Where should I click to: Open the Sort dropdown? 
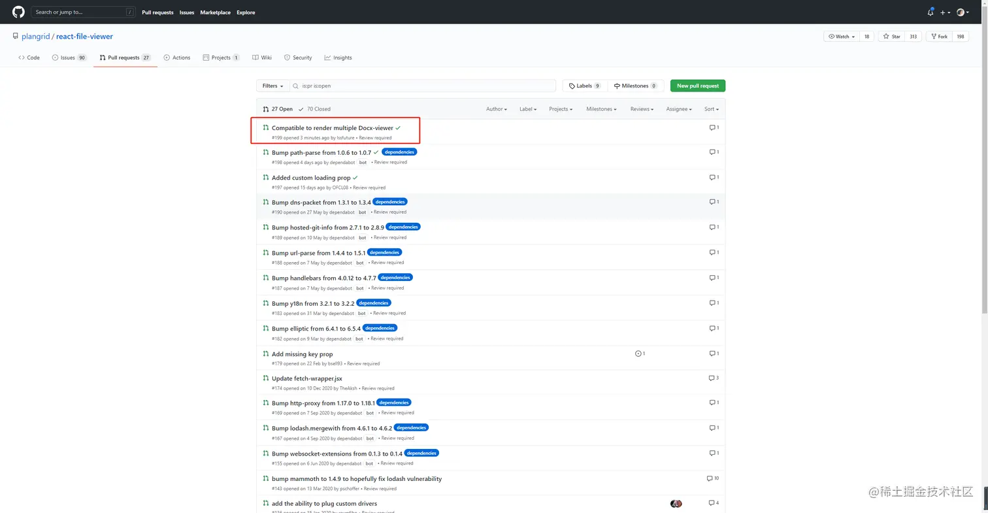point(712,109)
